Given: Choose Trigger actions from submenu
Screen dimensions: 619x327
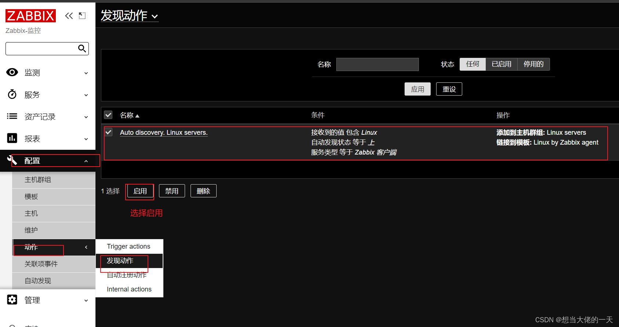Looking at the screenshot, I should click(x=129, y=246).
